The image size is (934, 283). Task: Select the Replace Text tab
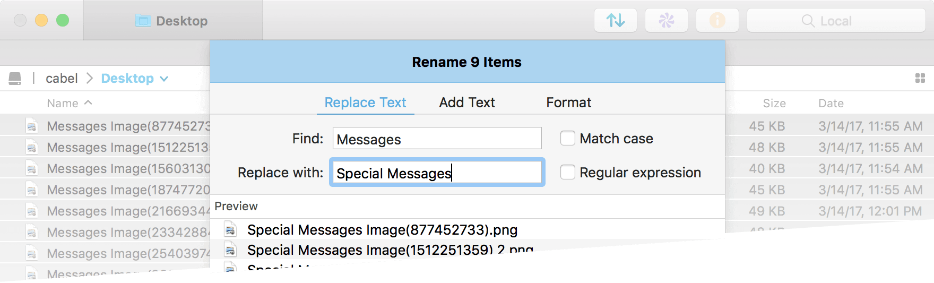click(365, 102)
